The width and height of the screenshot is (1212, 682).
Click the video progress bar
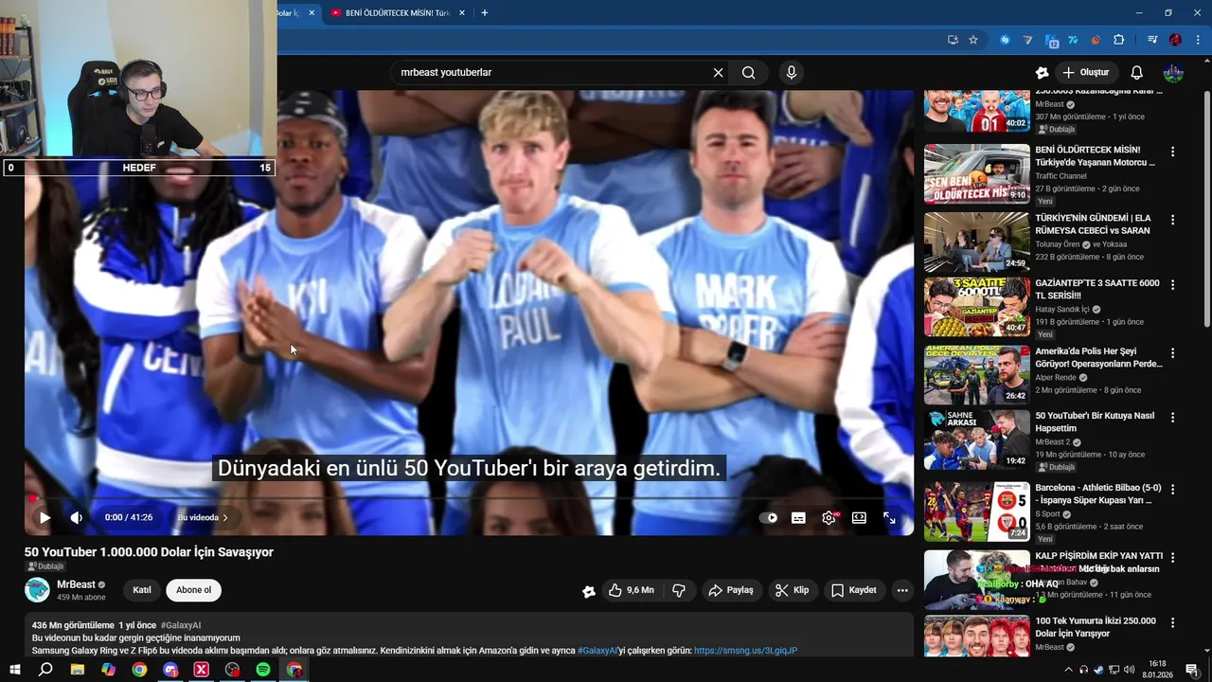click(x=469, y=498)
